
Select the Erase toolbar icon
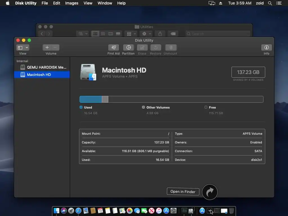(x=142, y=48)
